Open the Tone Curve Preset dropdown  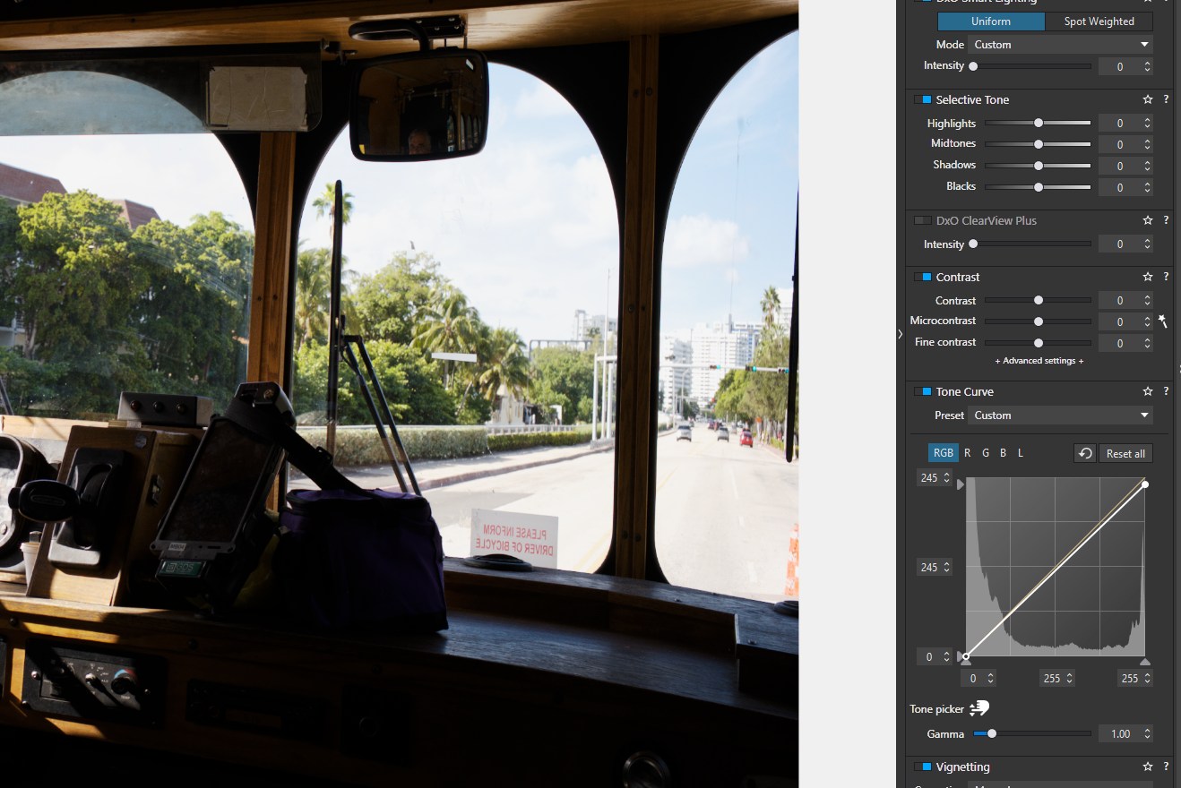pyautogui.click(x=1061, y=415)
